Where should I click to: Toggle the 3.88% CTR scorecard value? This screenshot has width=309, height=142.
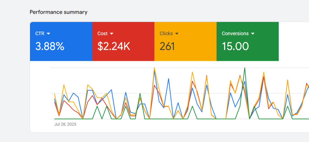(x=50, y=46)
